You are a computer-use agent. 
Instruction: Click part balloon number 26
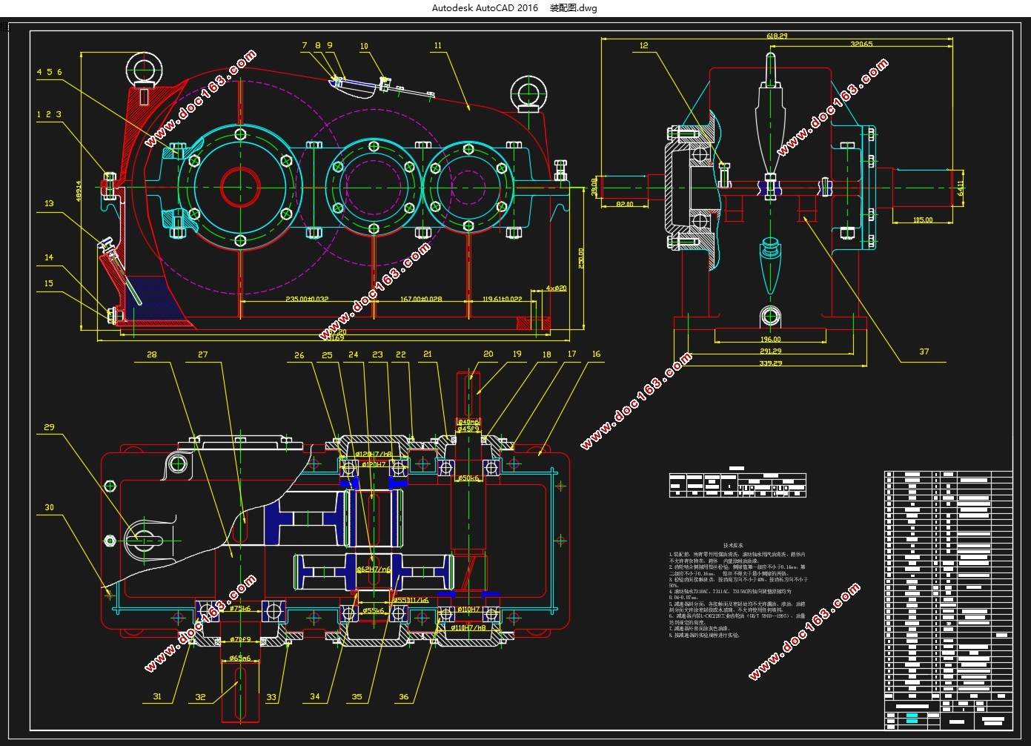coord(299,355)
